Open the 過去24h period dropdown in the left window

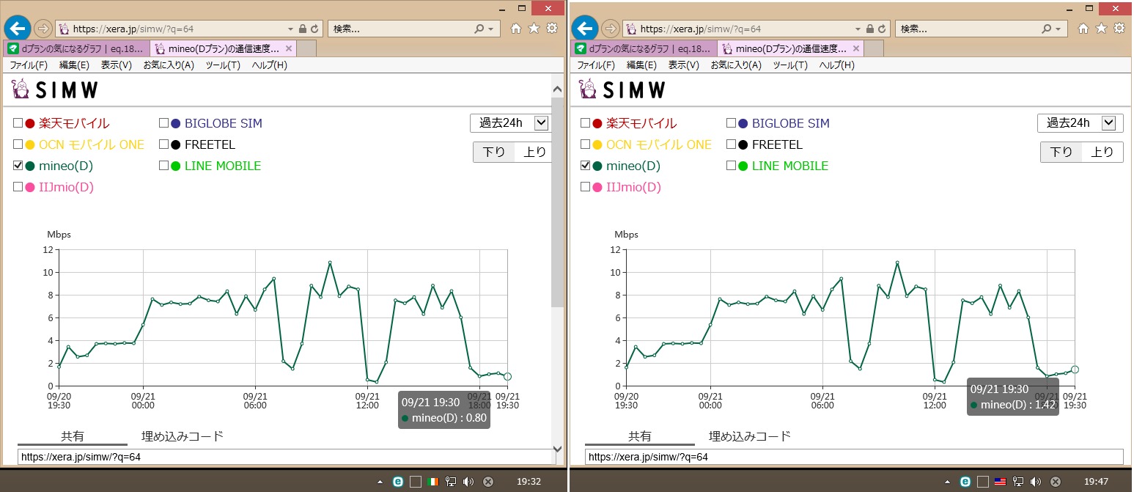[510, 123]
